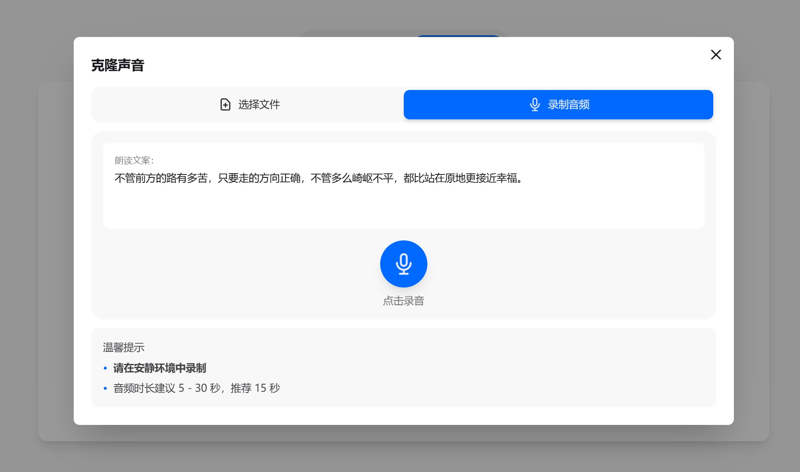Click the blue circular microphone recording button
Image resolution: width=800 pixels, height=472 pixels.
403,264
